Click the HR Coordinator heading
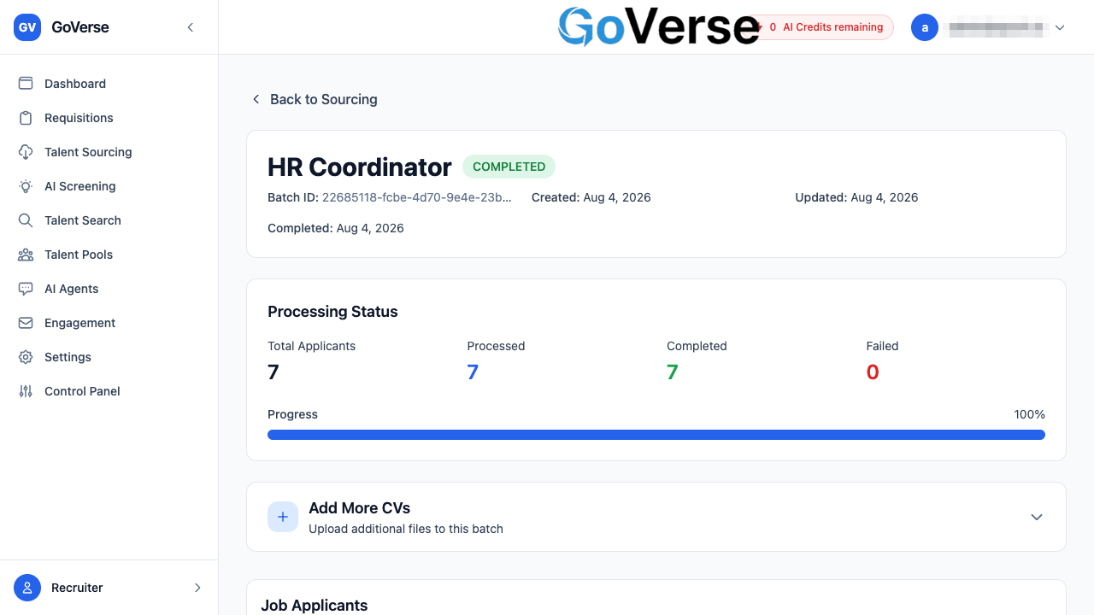1094x615 pixels. pos(360,167)
